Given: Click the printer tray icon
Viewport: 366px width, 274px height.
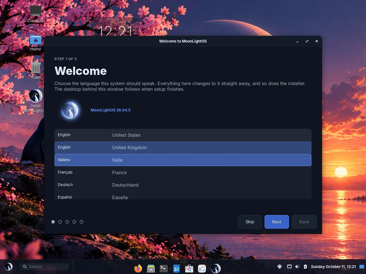Looking at the screenshot, I should coord(280,267).
